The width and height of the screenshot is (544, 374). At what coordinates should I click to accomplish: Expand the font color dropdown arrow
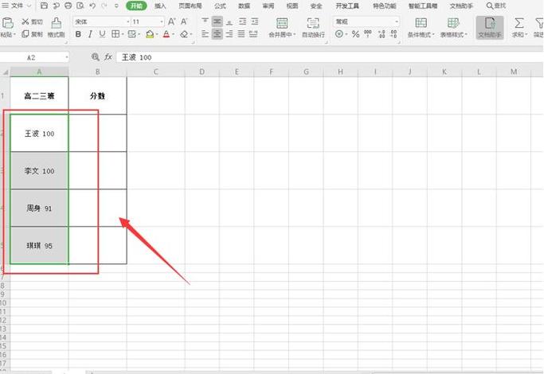pyautogui.click(x=174, y=34)
